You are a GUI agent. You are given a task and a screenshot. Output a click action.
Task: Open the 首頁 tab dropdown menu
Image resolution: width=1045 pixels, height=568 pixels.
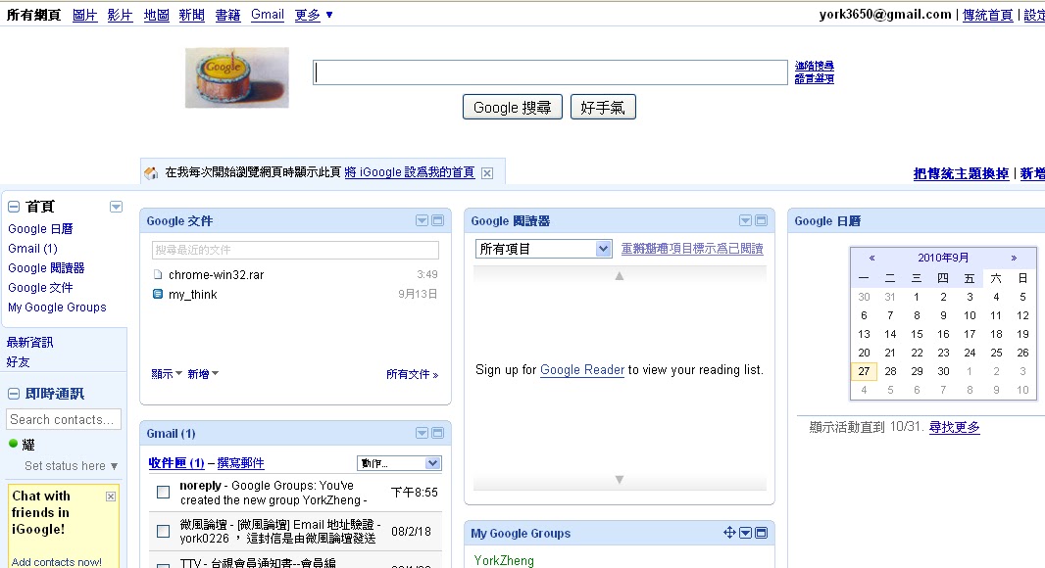116,207
